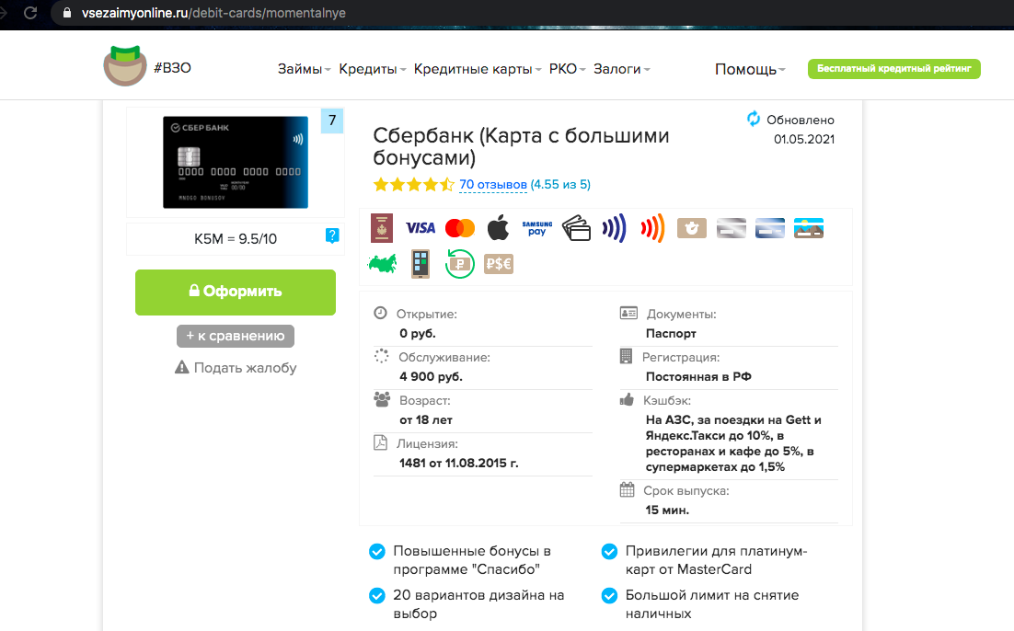
Task: Click the 4 900 руб. service fee value
Action: point(431,376)
